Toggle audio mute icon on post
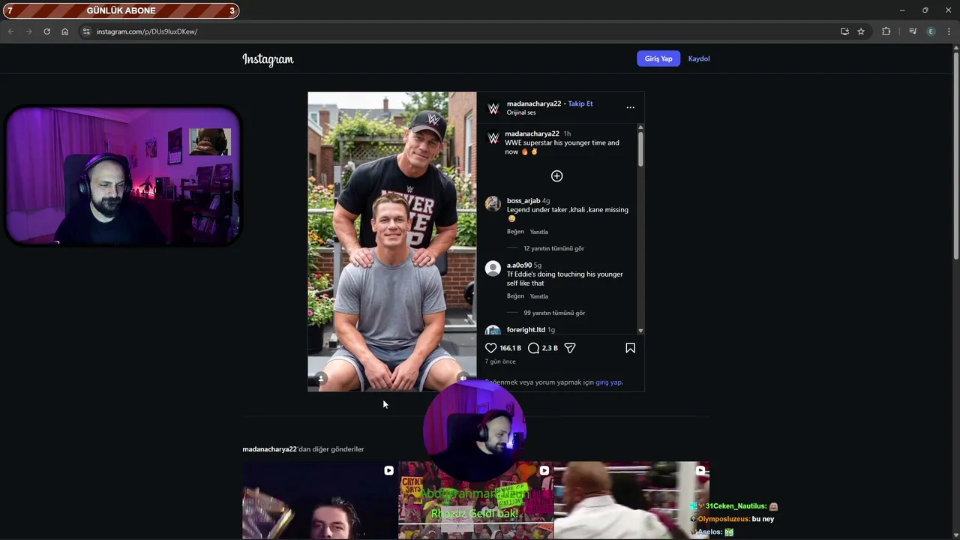Viewport: 960px width, 540px height. (x=463, y=379)
